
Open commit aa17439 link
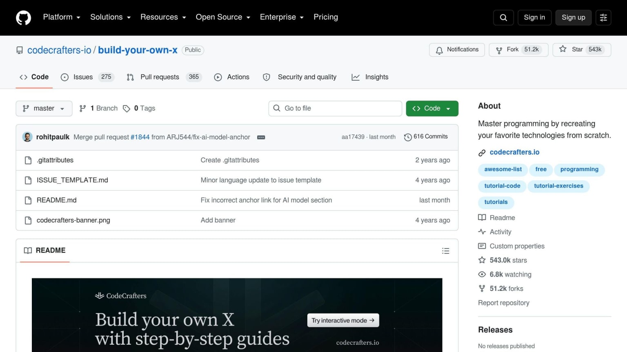[x=353, y=137]
